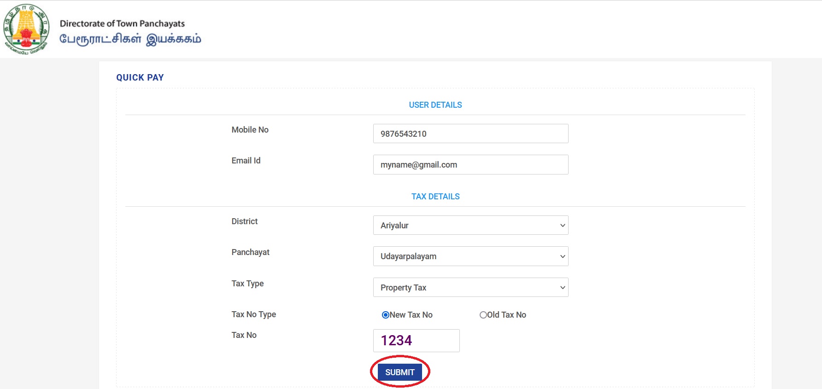822x389 pixels.
Task: Select the TAX DETAILS section header
Action: 435,197
